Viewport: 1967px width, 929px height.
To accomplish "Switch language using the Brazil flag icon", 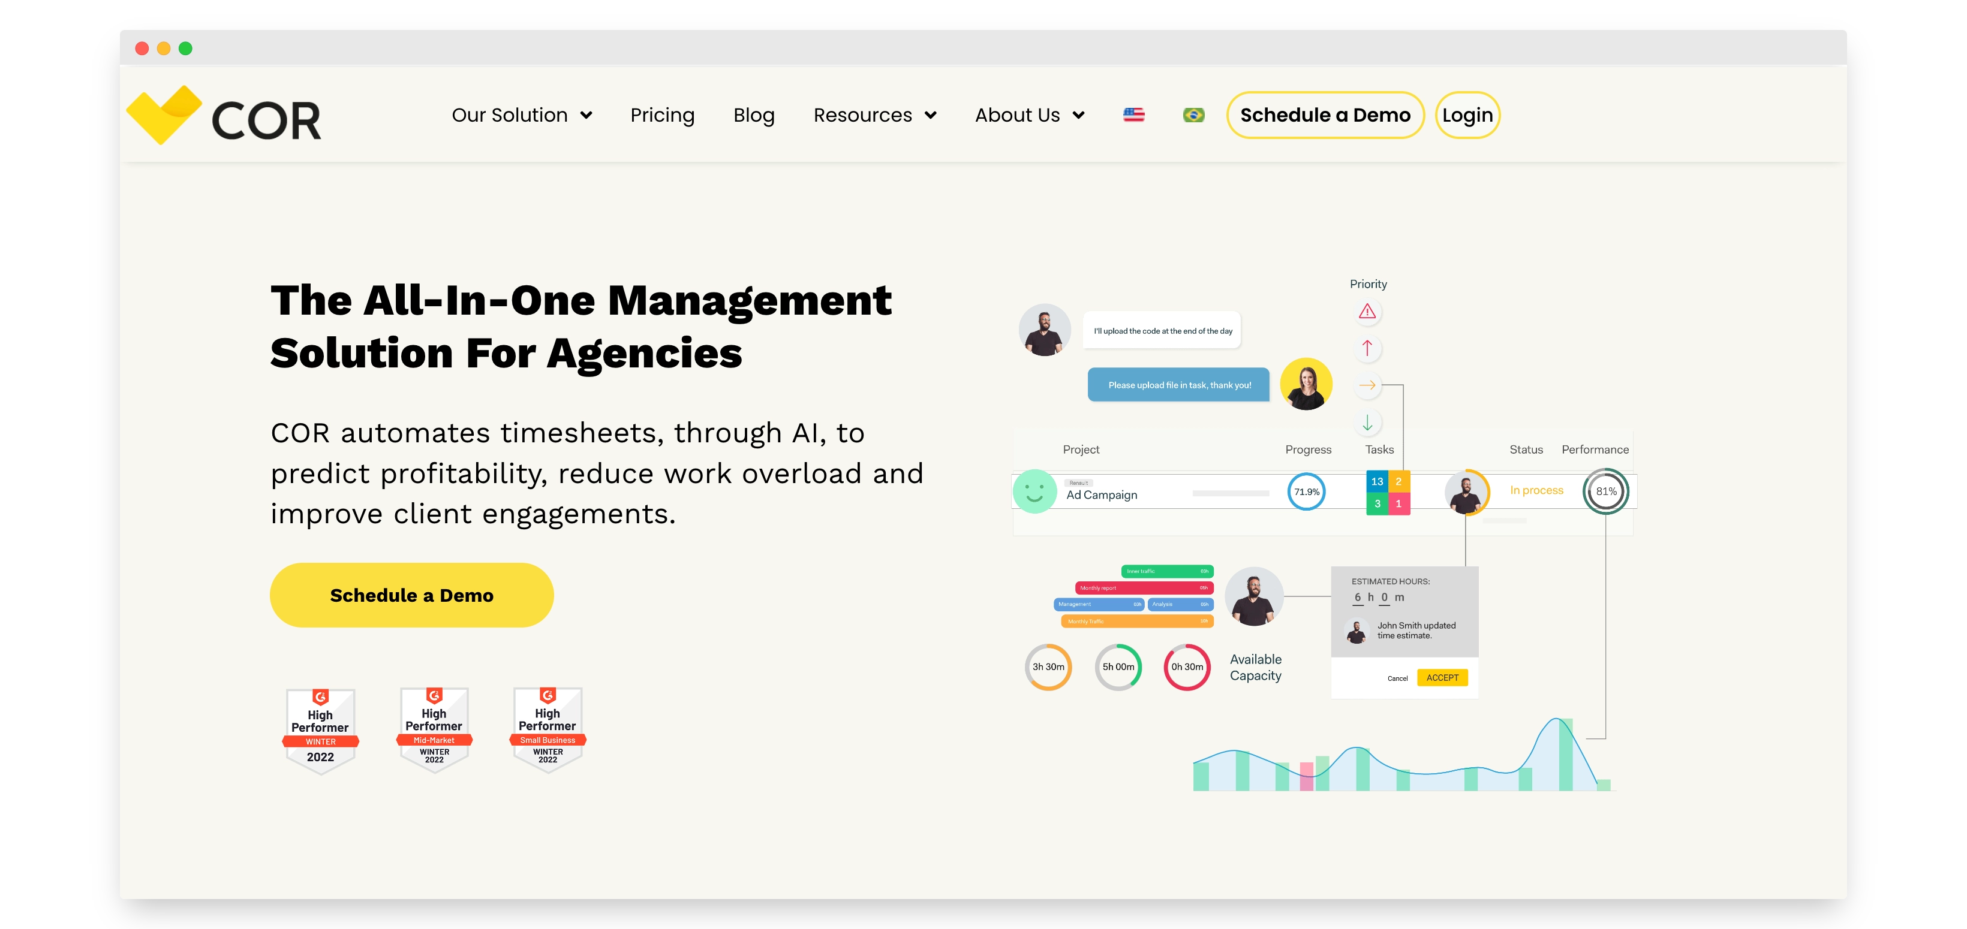I will pos(1194,115).
